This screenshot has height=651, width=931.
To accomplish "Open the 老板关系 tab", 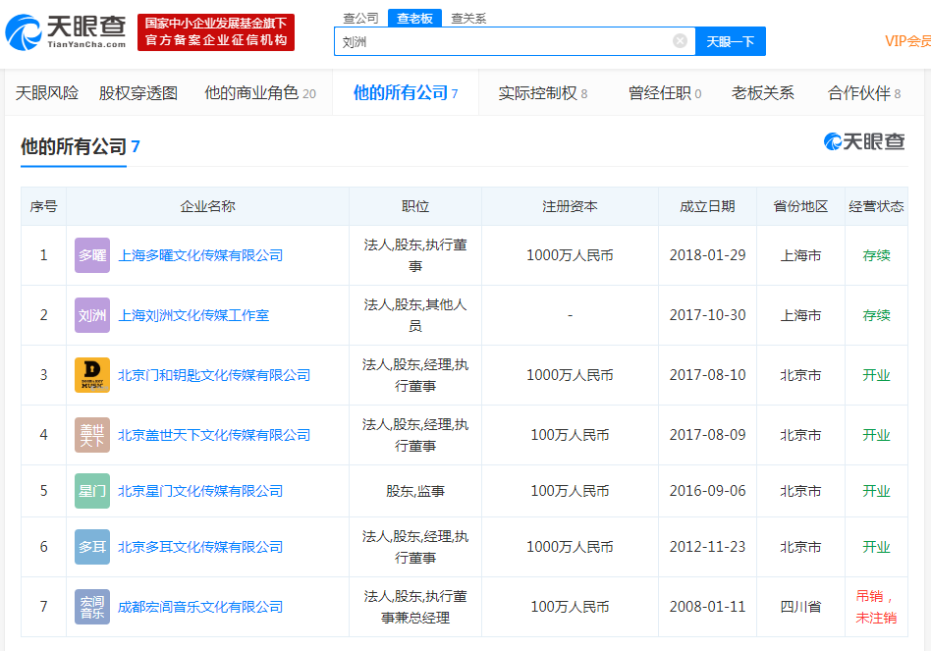I will click(x=762, y=93).
